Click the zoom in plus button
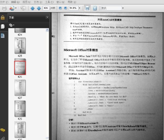The width and height of the screenshot is (164, 140). (x=66, y=8)
